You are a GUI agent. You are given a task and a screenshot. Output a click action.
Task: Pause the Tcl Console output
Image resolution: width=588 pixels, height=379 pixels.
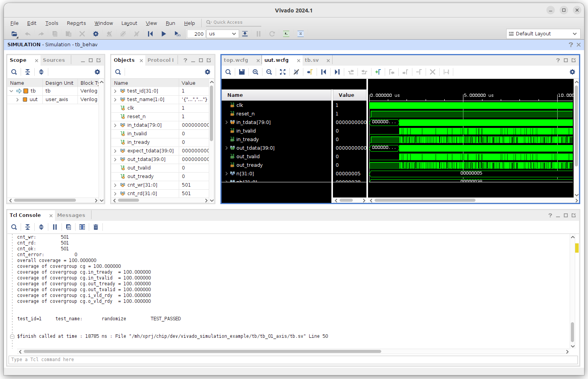point(55,227)
